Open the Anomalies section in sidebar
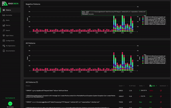Viewport: 171px width, 108px height. (9, 15)
